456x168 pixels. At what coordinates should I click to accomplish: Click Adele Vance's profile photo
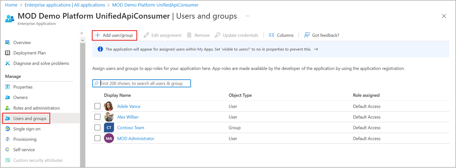coord(109,106)
